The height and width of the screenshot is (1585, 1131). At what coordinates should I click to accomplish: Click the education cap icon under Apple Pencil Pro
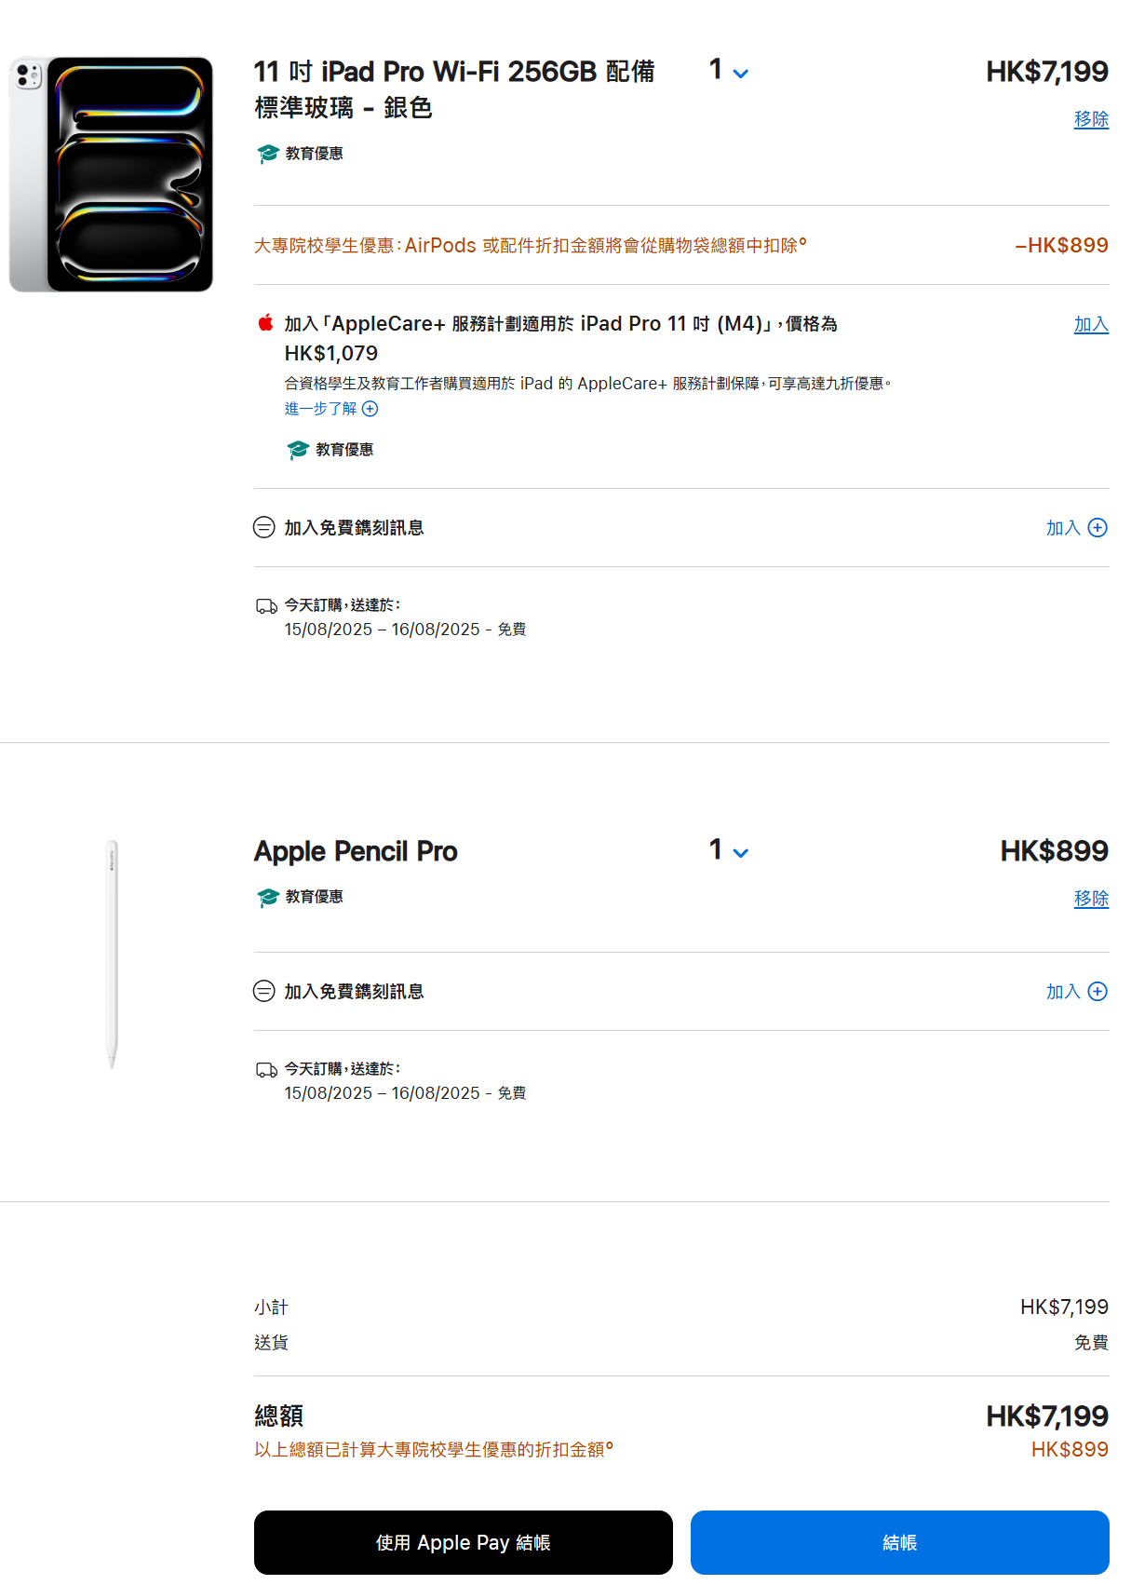tap(268, 897)
